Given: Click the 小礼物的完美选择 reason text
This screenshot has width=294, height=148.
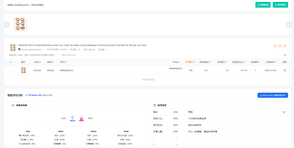Looking at the screenshot, I should [197, 118].
